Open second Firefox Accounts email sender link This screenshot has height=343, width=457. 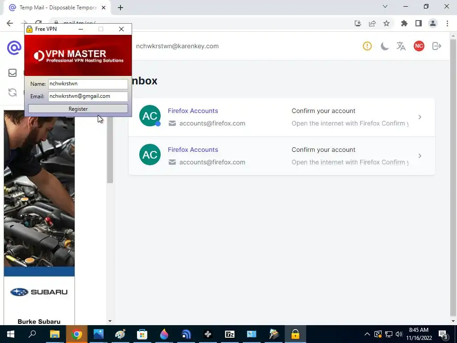tap(193, 150)
